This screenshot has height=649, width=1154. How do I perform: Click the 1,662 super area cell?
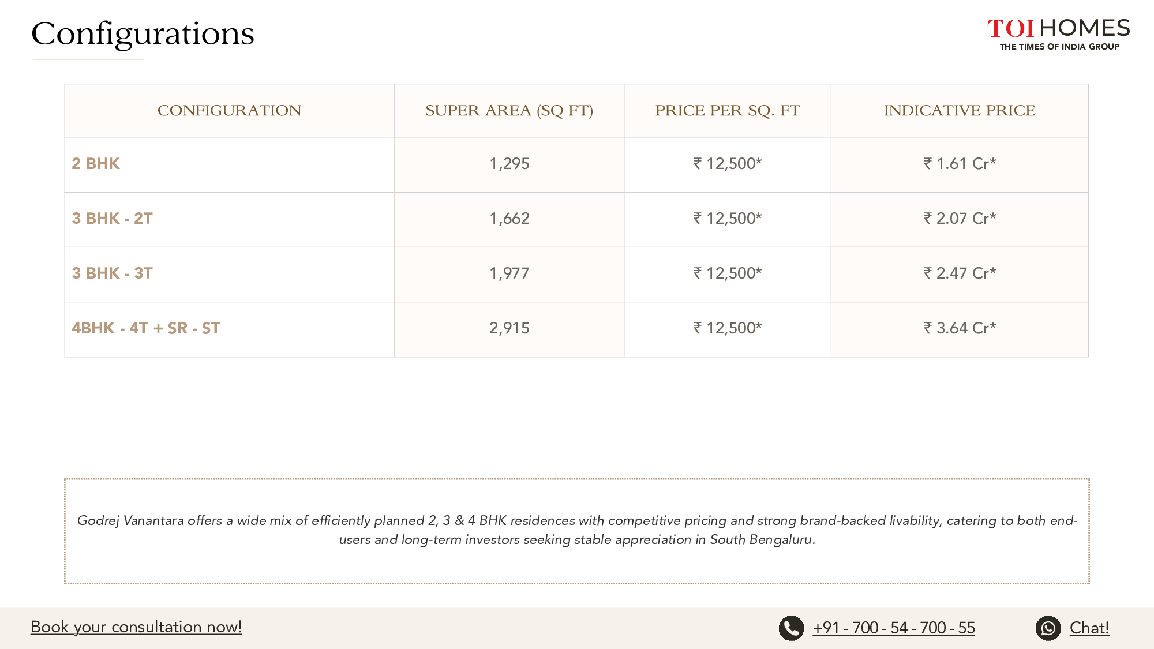[509, 219]
